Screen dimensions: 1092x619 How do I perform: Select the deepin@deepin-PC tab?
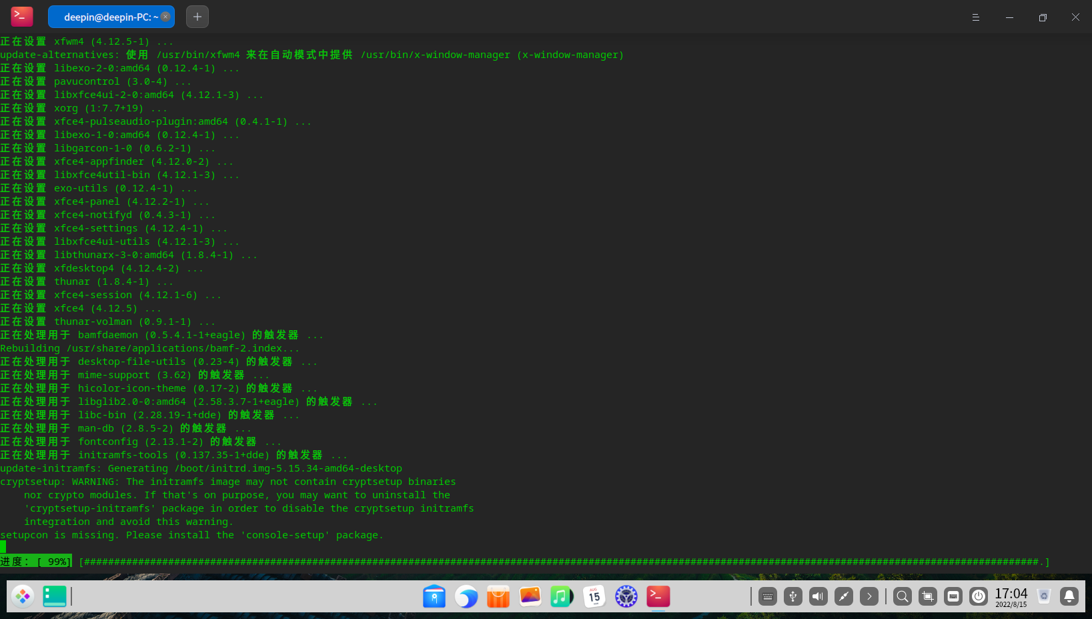(x=111, y=17)
